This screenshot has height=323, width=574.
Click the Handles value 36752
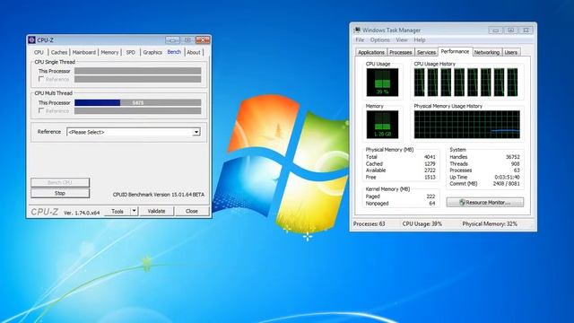[513, 157]
